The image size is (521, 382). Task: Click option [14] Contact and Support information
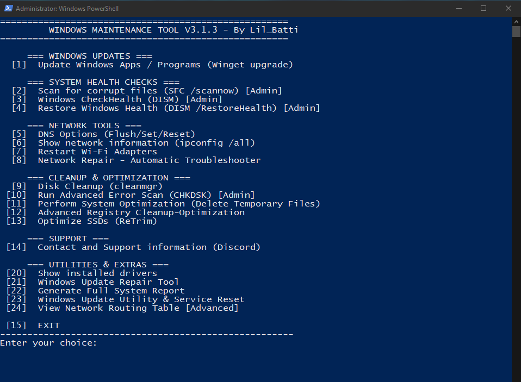133,247
